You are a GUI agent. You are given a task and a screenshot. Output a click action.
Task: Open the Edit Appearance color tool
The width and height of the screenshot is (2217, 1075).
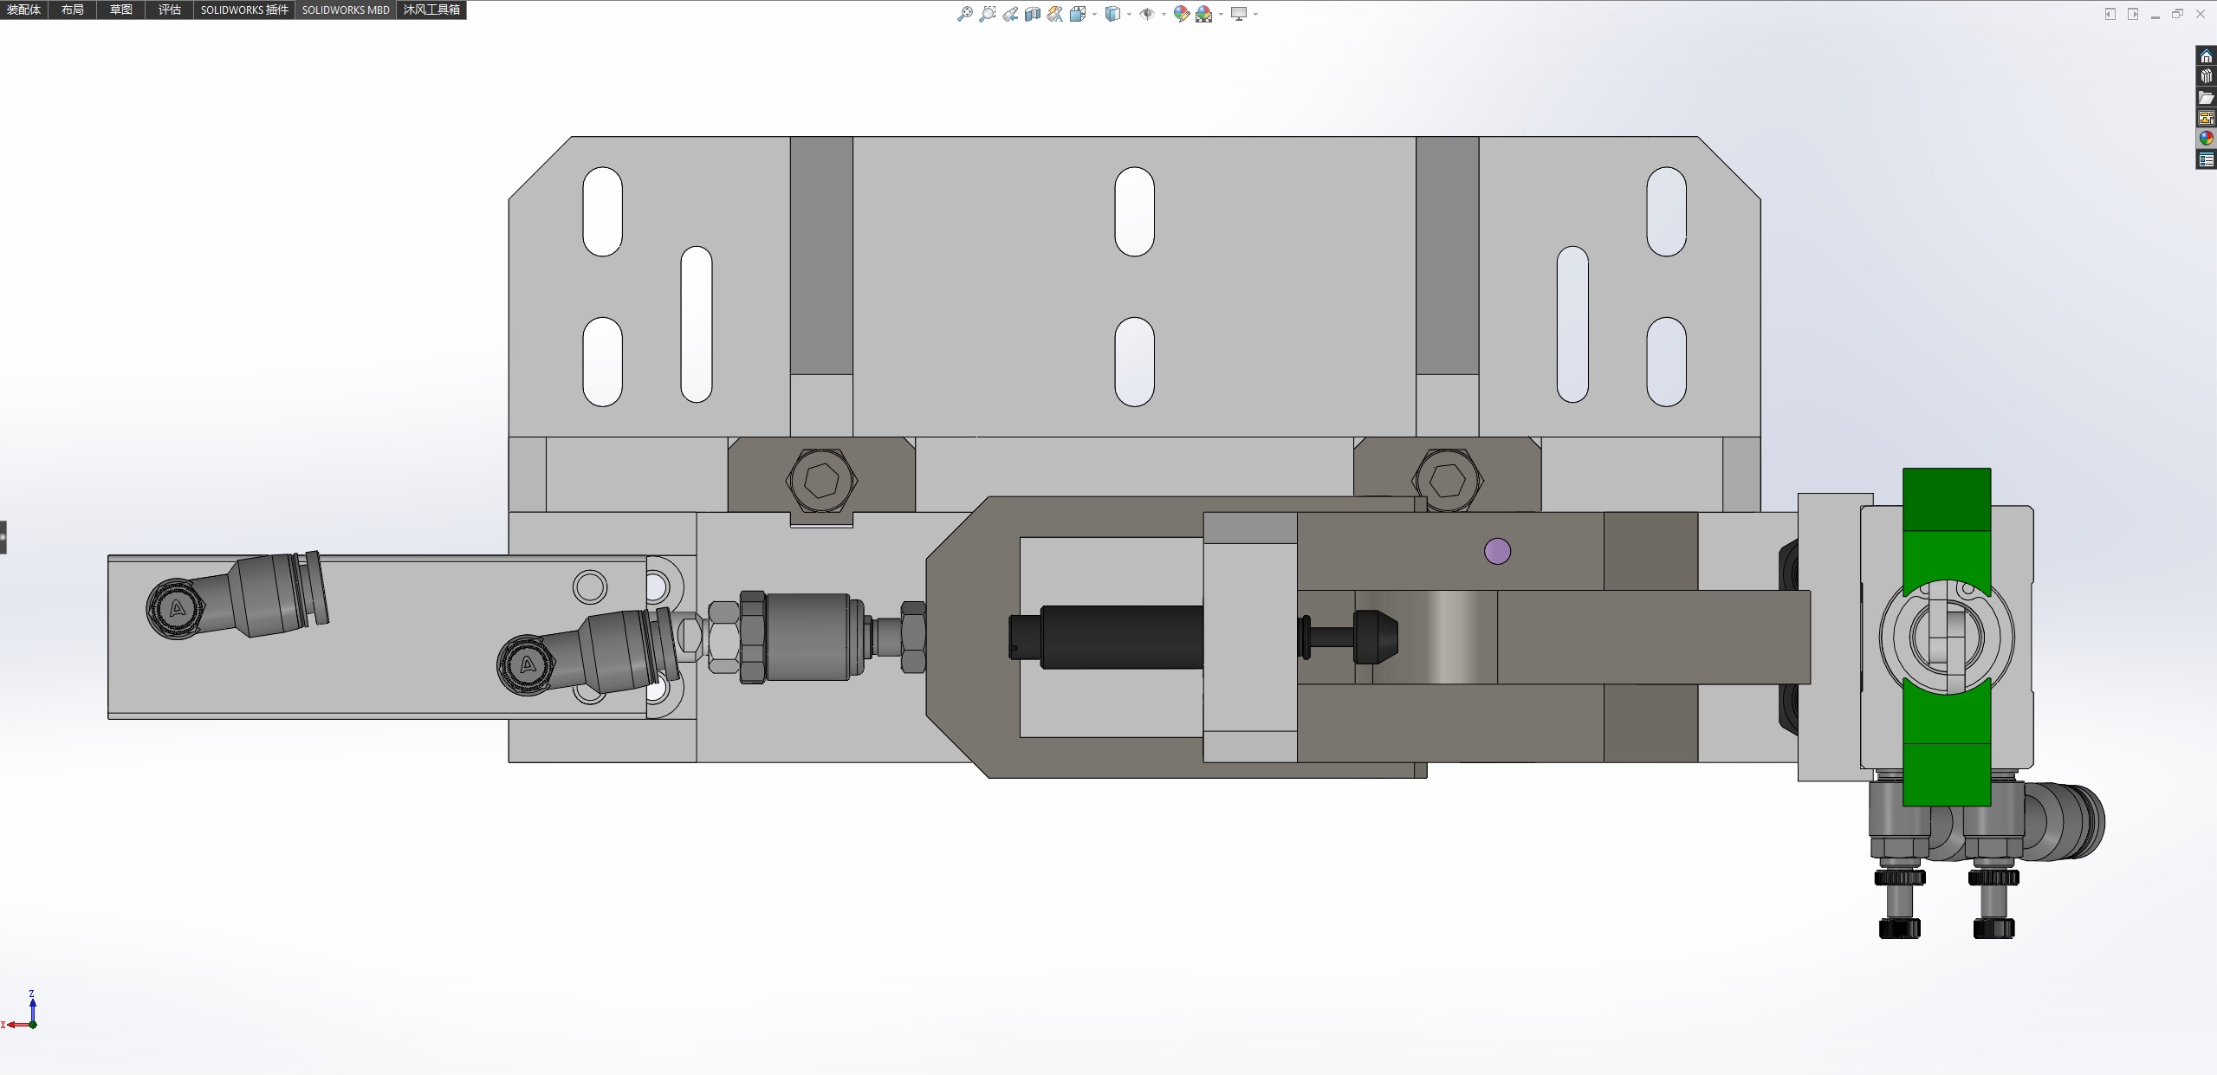point(1181,14)
